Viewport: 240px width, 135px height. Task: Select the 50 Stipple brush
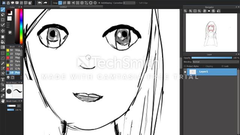pyautogui.click(x=13, y=50)
